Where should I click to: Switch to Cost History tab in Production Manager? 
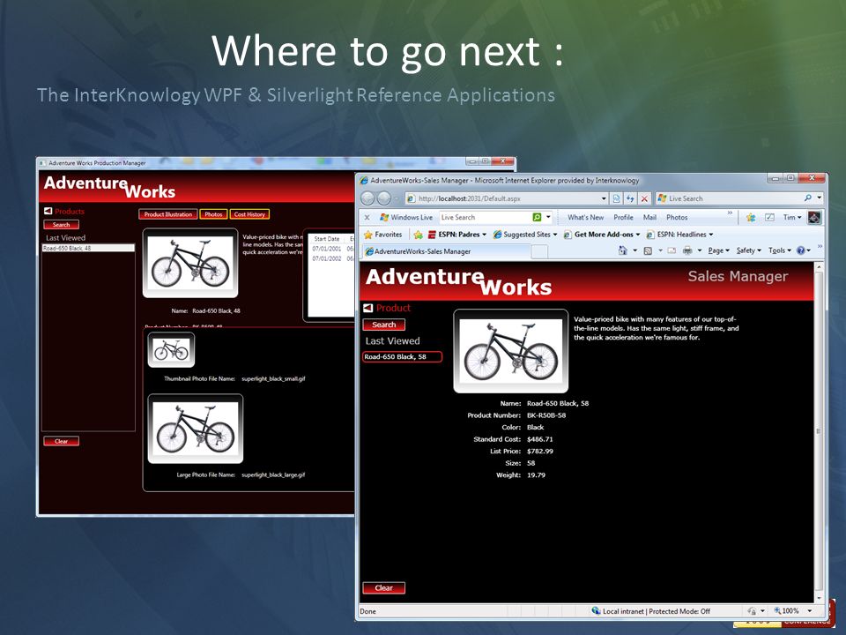click(x=249, y=214)
